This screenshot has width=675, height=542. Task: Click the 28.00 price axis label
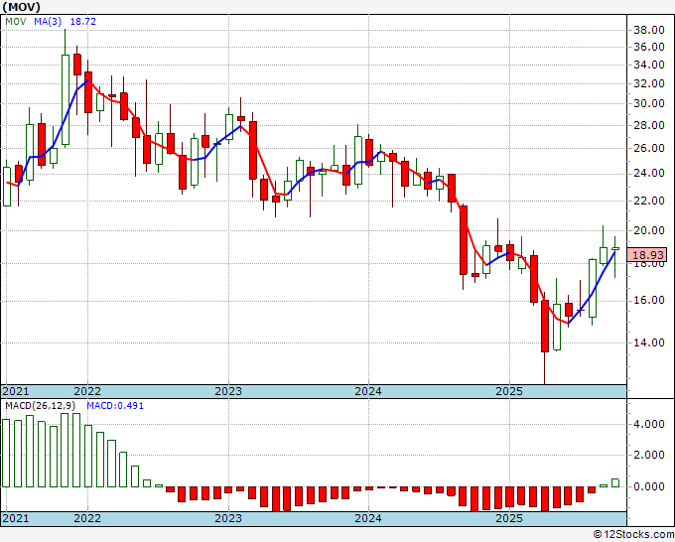[649, 125]
